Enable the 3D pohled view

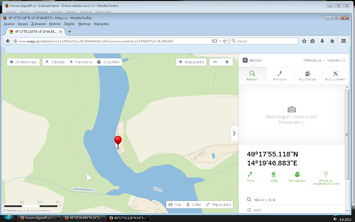pyautogui.click(x=108, y=62)
